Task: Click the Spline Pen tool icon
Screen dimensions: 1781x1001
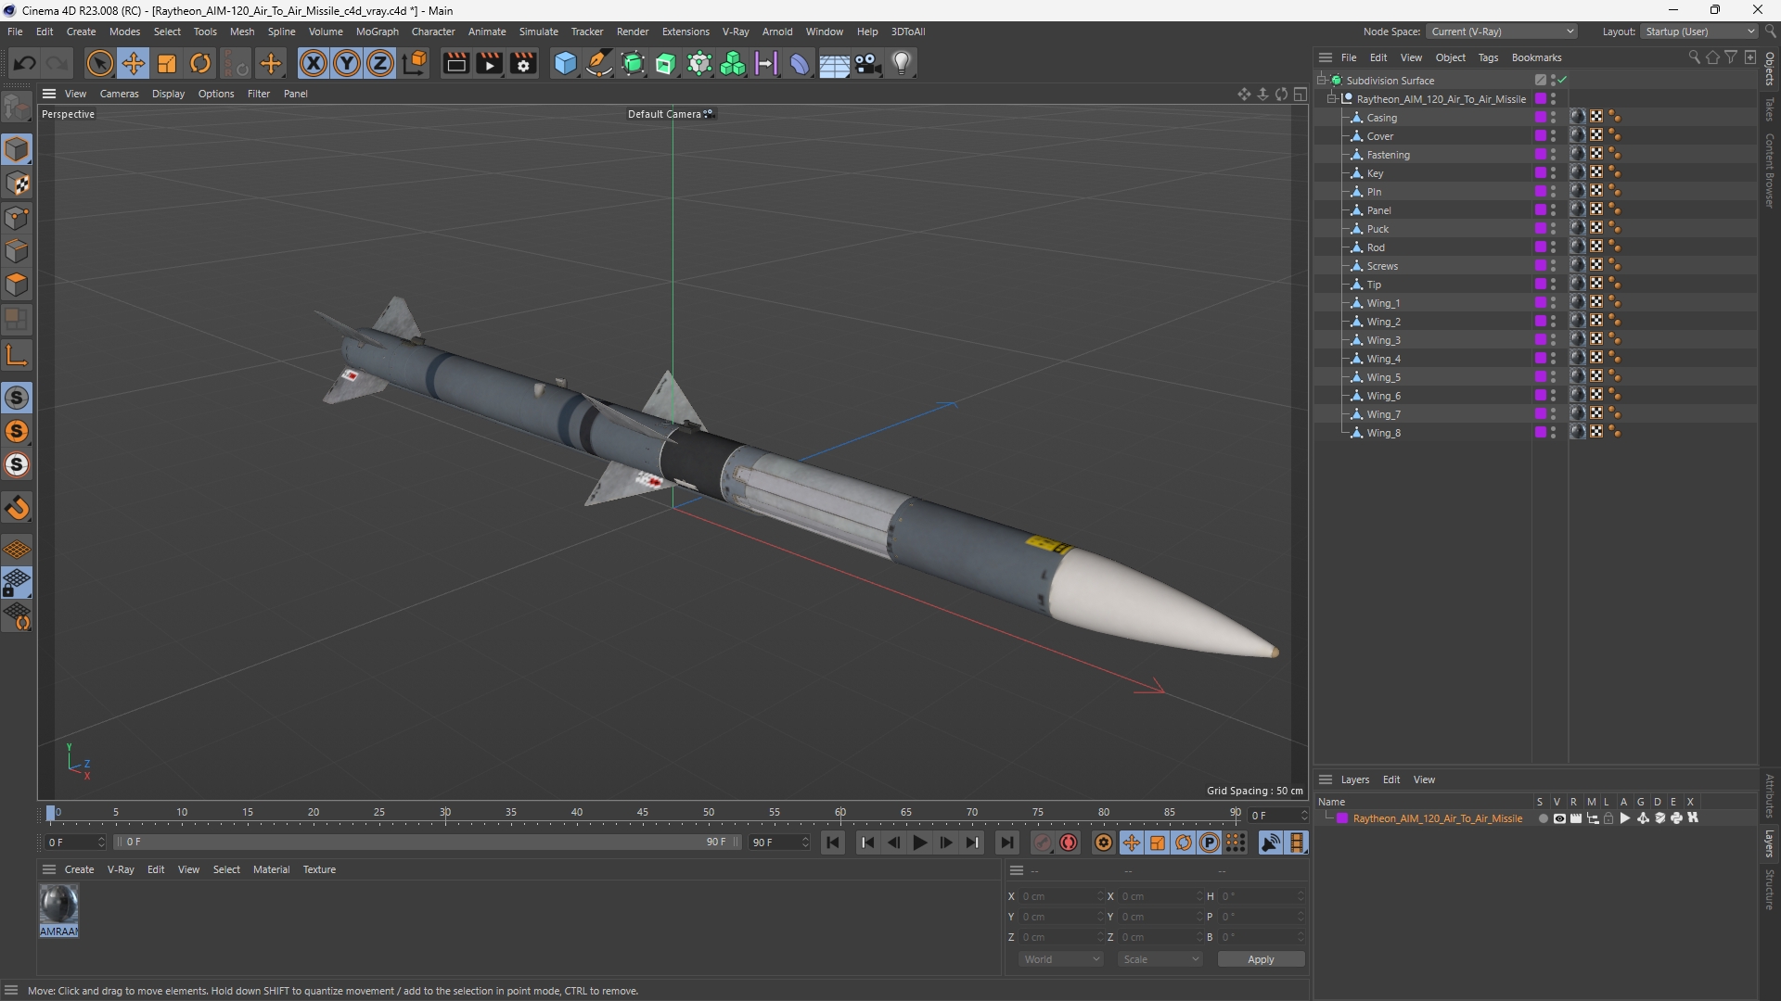Action: pyautogui.click(x=599, y=63)
